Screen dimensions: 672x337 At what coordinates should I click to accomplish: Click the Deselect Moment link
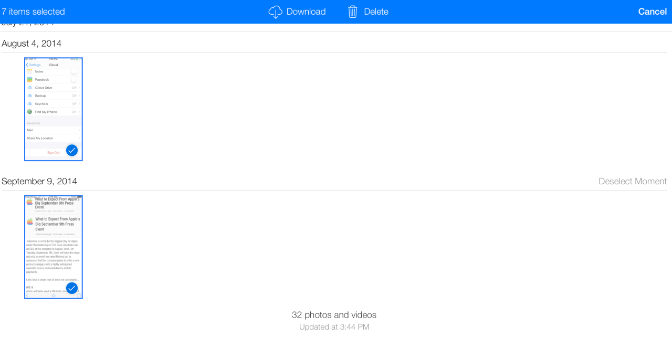click(633, 181)
